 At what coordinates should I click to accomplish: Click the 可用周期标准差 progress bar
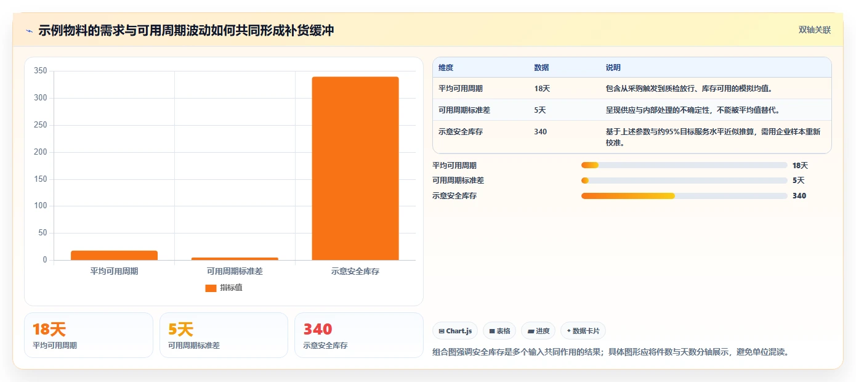(684, 181)
